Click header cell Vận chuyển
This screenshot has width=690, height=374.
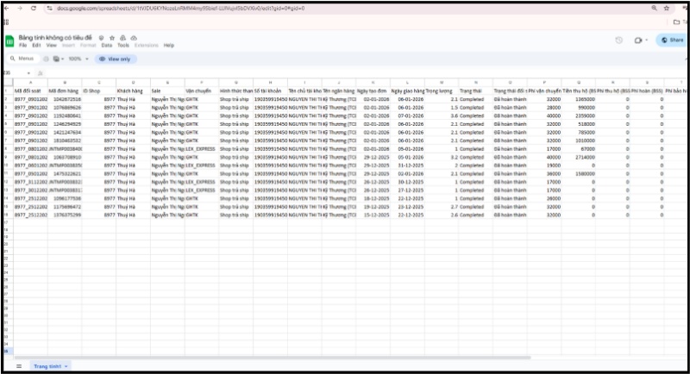click(x=202, y=91)
